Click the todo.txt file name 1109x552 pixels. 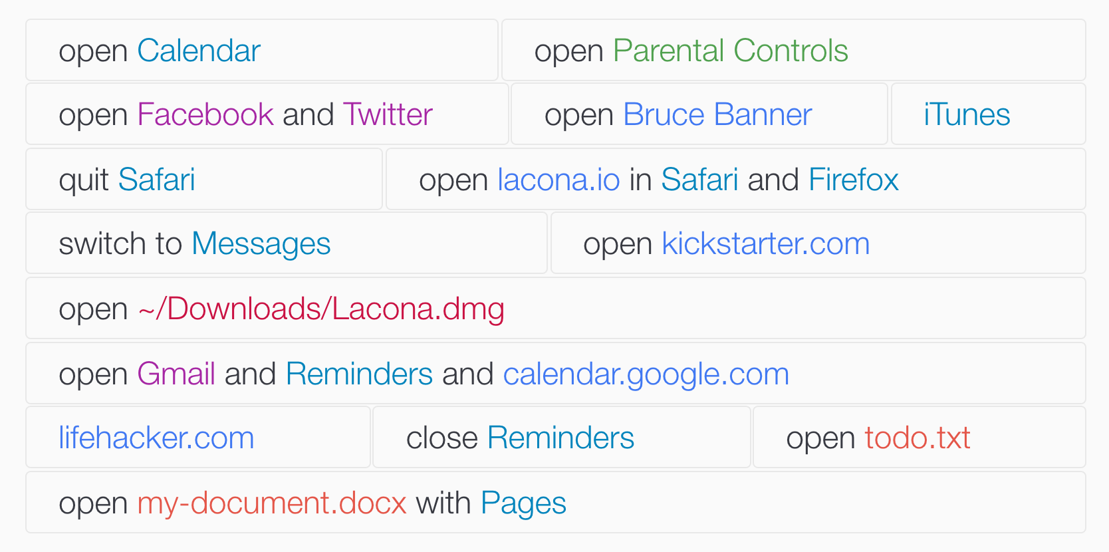(917, 438)
